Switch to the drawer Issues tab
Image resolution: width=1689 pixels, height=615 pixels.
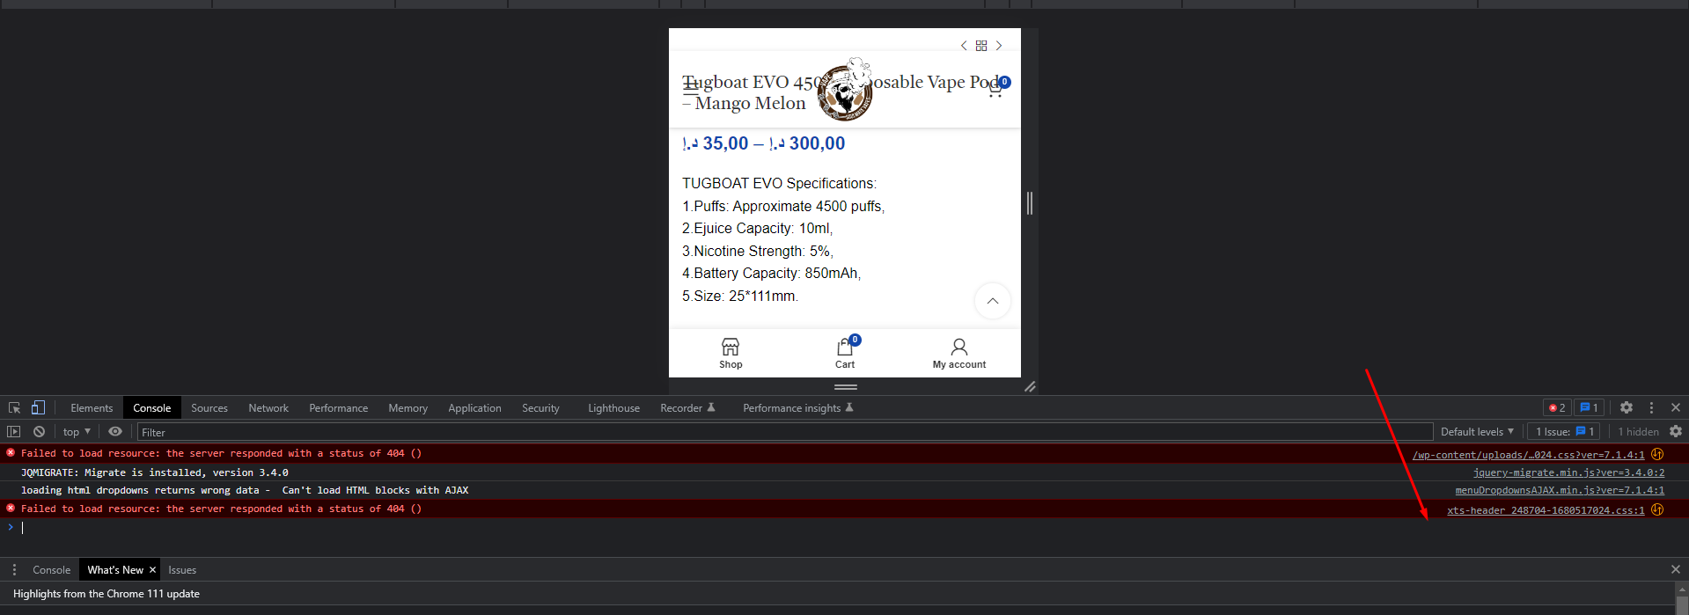[x=182, y=570]
